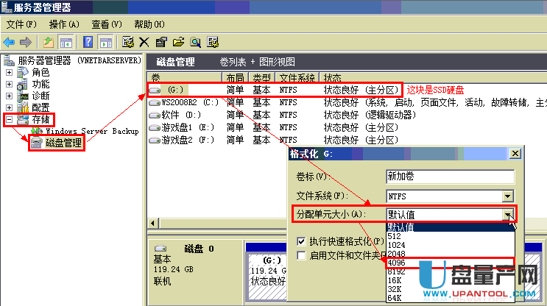
Task: Click the settings toolbar icon left of Delete
Action: pyautogui.click(x=128, y=43)
